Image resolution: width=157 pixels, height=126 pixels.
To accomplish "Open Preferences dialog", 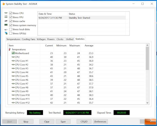I will [100, 122].
